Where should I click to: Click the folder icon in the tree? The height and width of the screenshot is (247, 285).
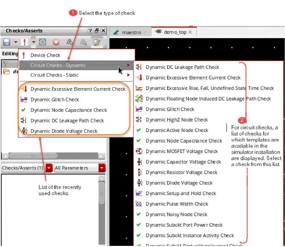pyautogui.click(x=6, y=71)
